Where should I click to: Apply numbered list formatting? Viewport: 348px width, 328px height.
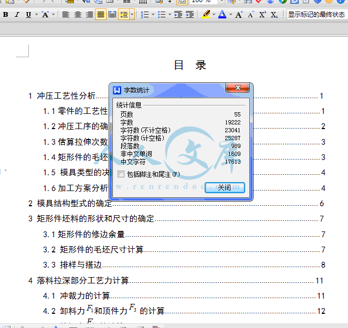coord(145,15)
